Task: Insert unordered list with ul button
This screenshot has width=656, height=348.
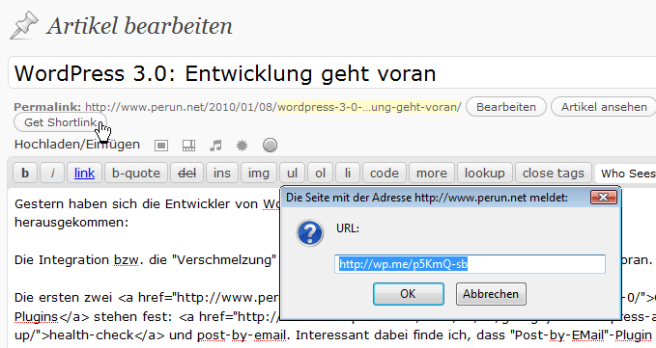Action: click(292, 173)
